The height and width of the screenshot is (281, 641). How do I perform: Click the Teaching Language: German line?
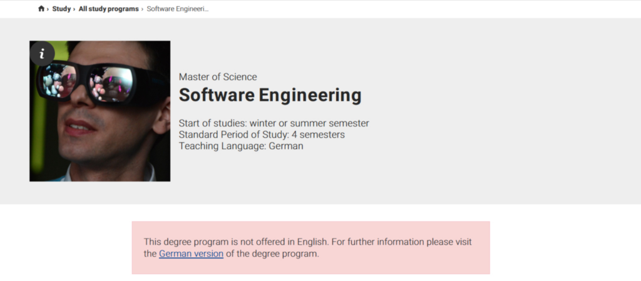coord(241,146)
